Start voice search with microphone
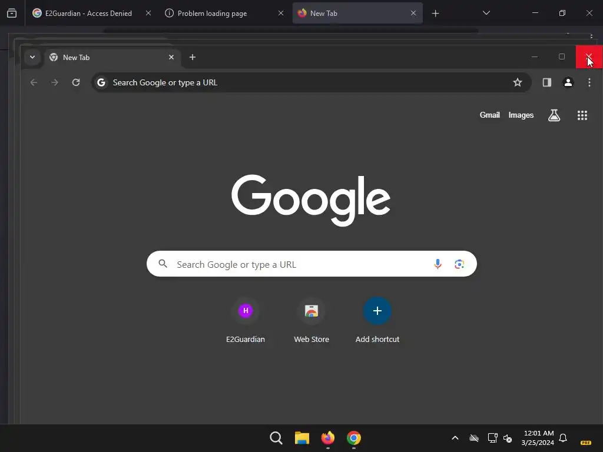603x452 pixels. [x=438, y=264]
